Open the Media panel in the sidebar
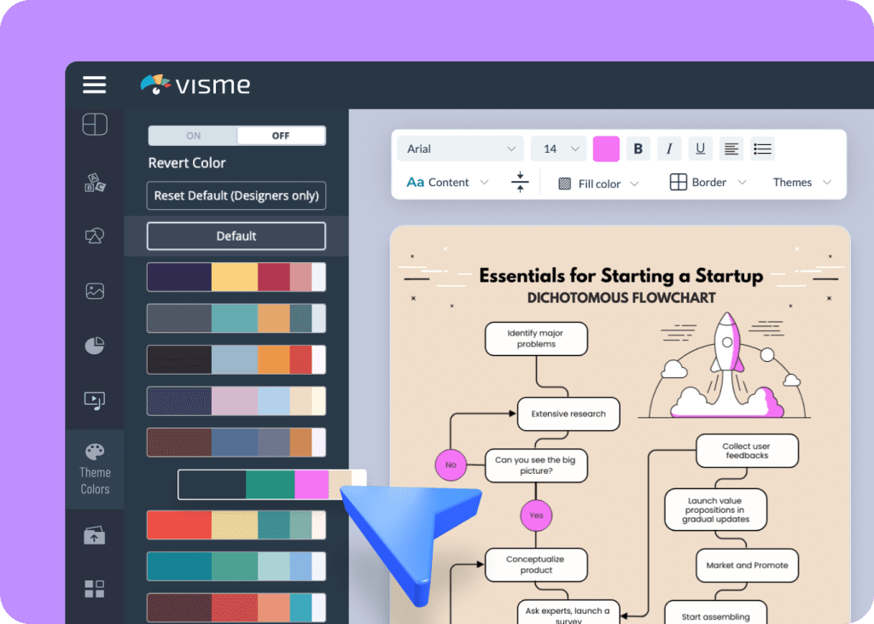 point(95,400)
